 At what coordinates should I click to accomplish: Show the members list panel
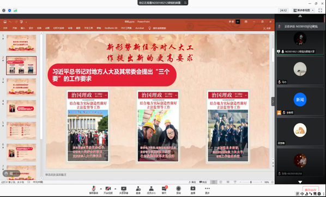151,190
